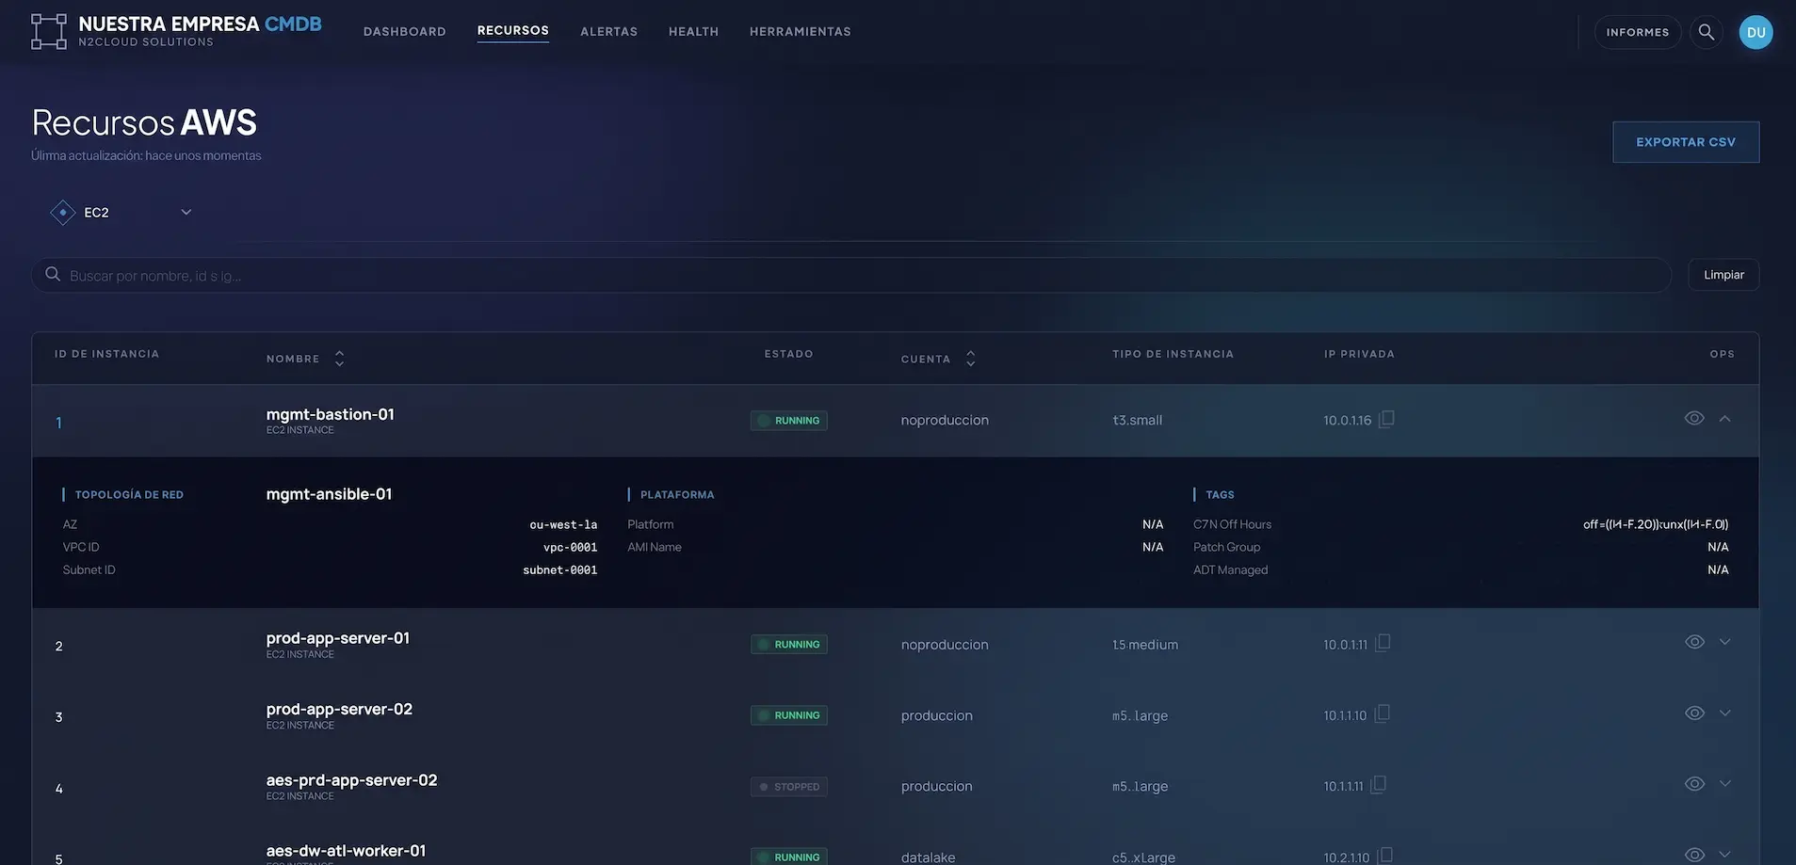
Task: Click the STOPPED status badge
Action: pyautogui.click(x=789, y=787)
